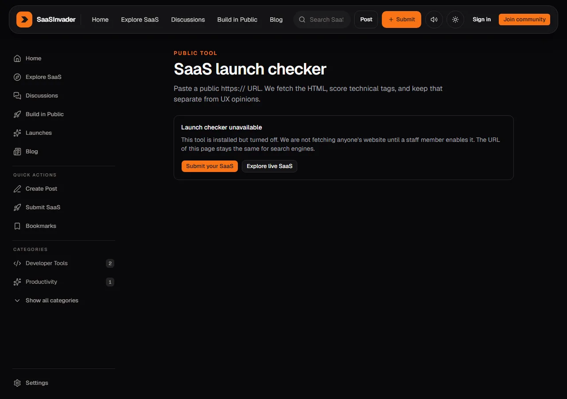Click the Productivity count badge 1
This screenshot has width=567, height=399.
point(110,282)
